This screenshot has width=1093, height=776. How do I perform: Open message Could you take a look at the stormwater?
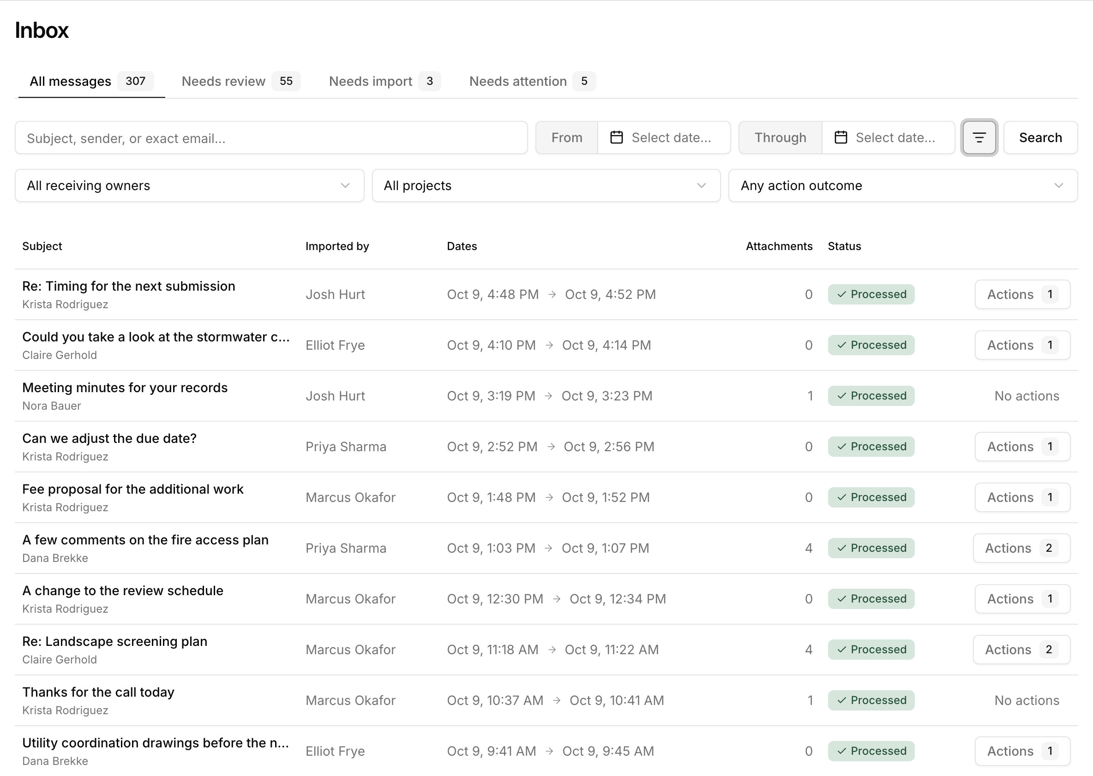(x=156, y=337)
